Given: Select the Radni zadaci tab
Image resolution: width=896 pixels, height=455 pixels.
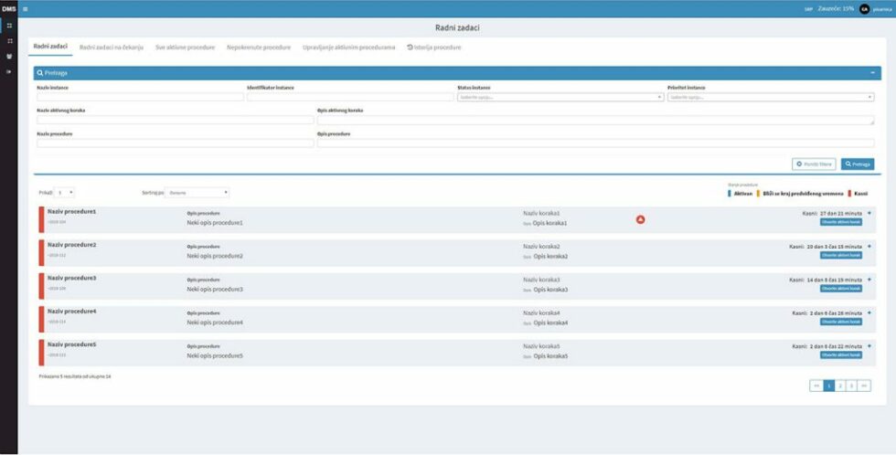Looking at the screenshot, I should pos(50,47).
